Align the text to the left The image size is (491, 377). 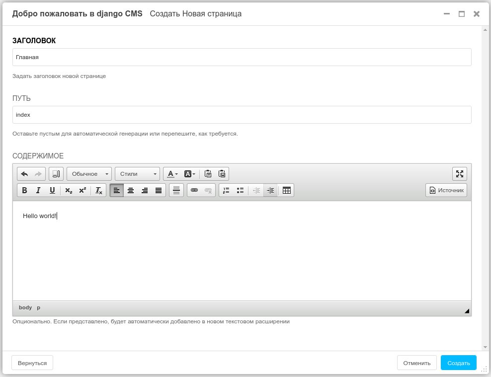tap(116, 190)
